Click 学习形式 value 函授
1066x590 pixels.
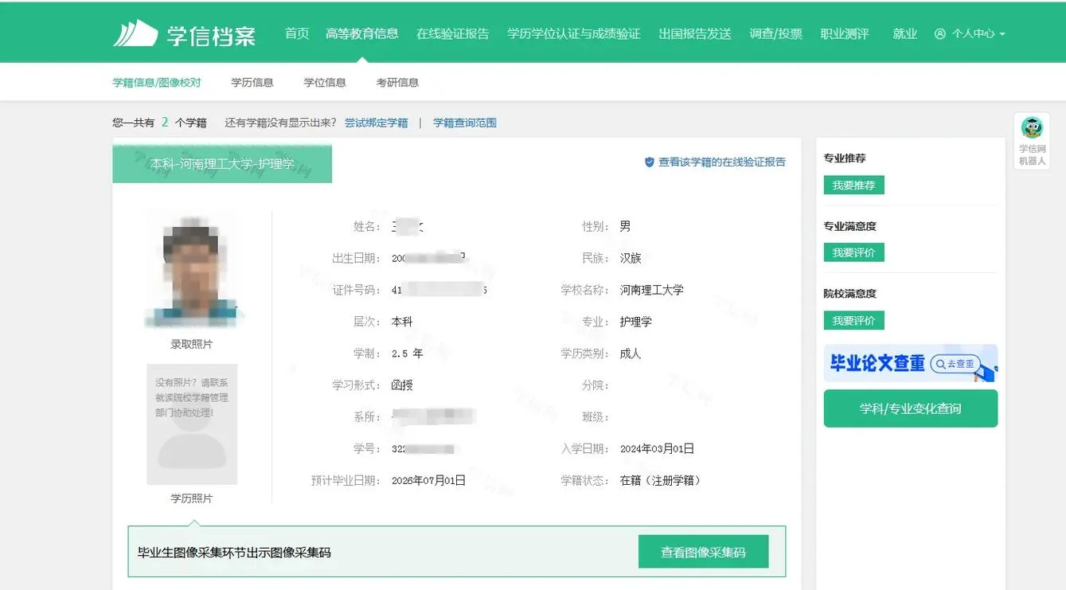click(x=402, y=385)
